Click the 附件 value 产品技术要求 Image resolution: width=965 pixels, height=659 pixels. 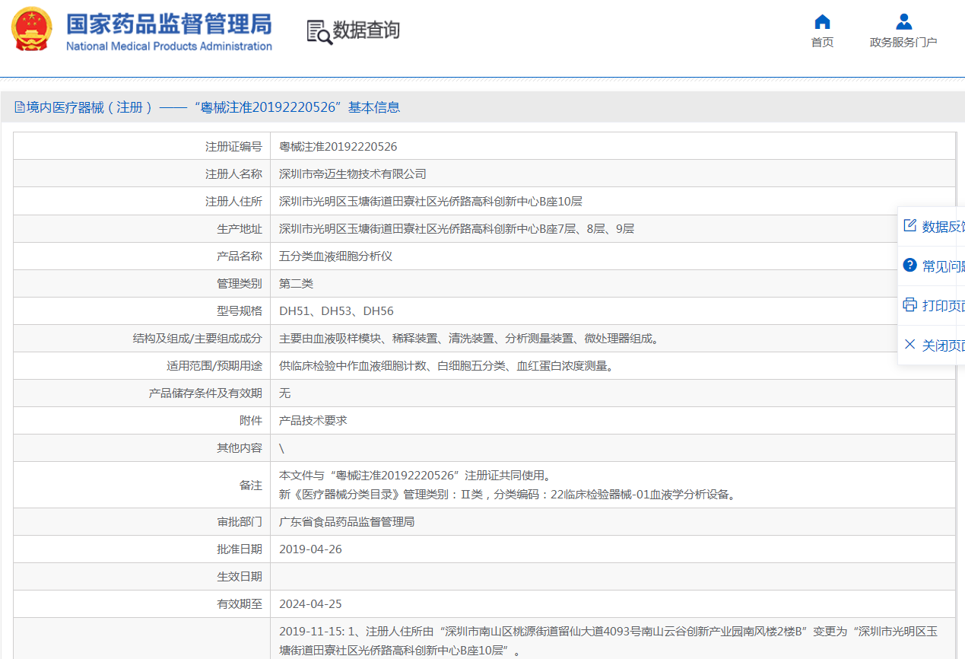(x=313, y=421)
